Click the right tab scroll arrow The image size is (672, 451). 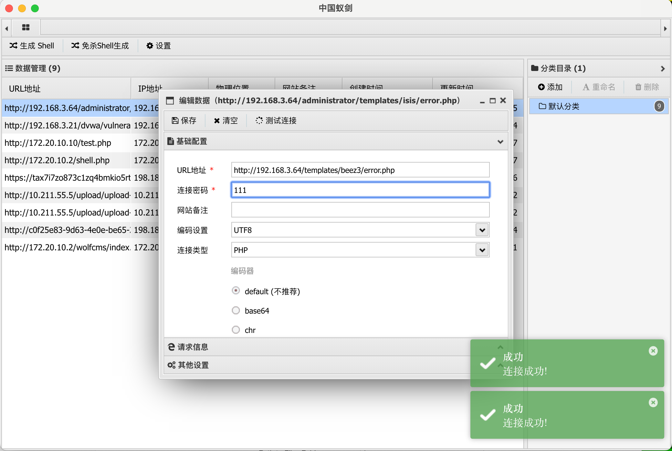[665, 28]
